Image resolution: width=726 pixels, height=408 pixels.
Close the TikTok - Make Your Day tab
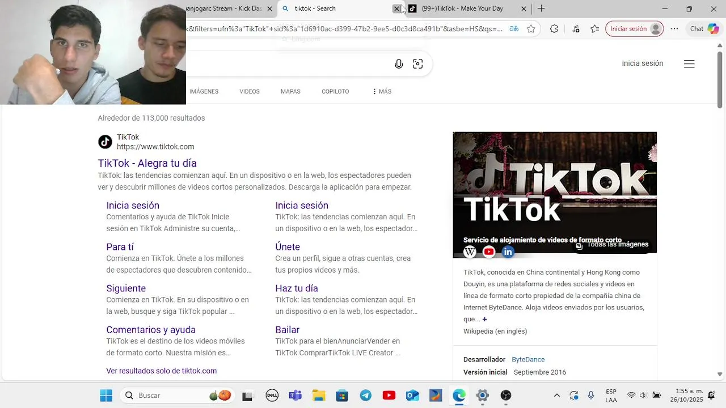pyautogui.click(x=524, y=8)
